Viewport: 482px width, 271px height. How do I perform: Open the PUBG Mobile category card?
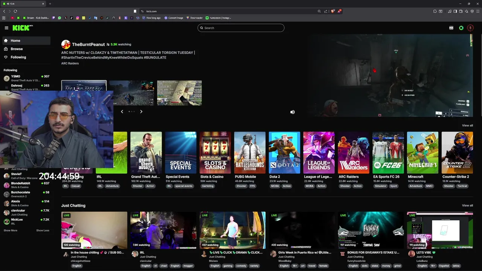point(250,152)
